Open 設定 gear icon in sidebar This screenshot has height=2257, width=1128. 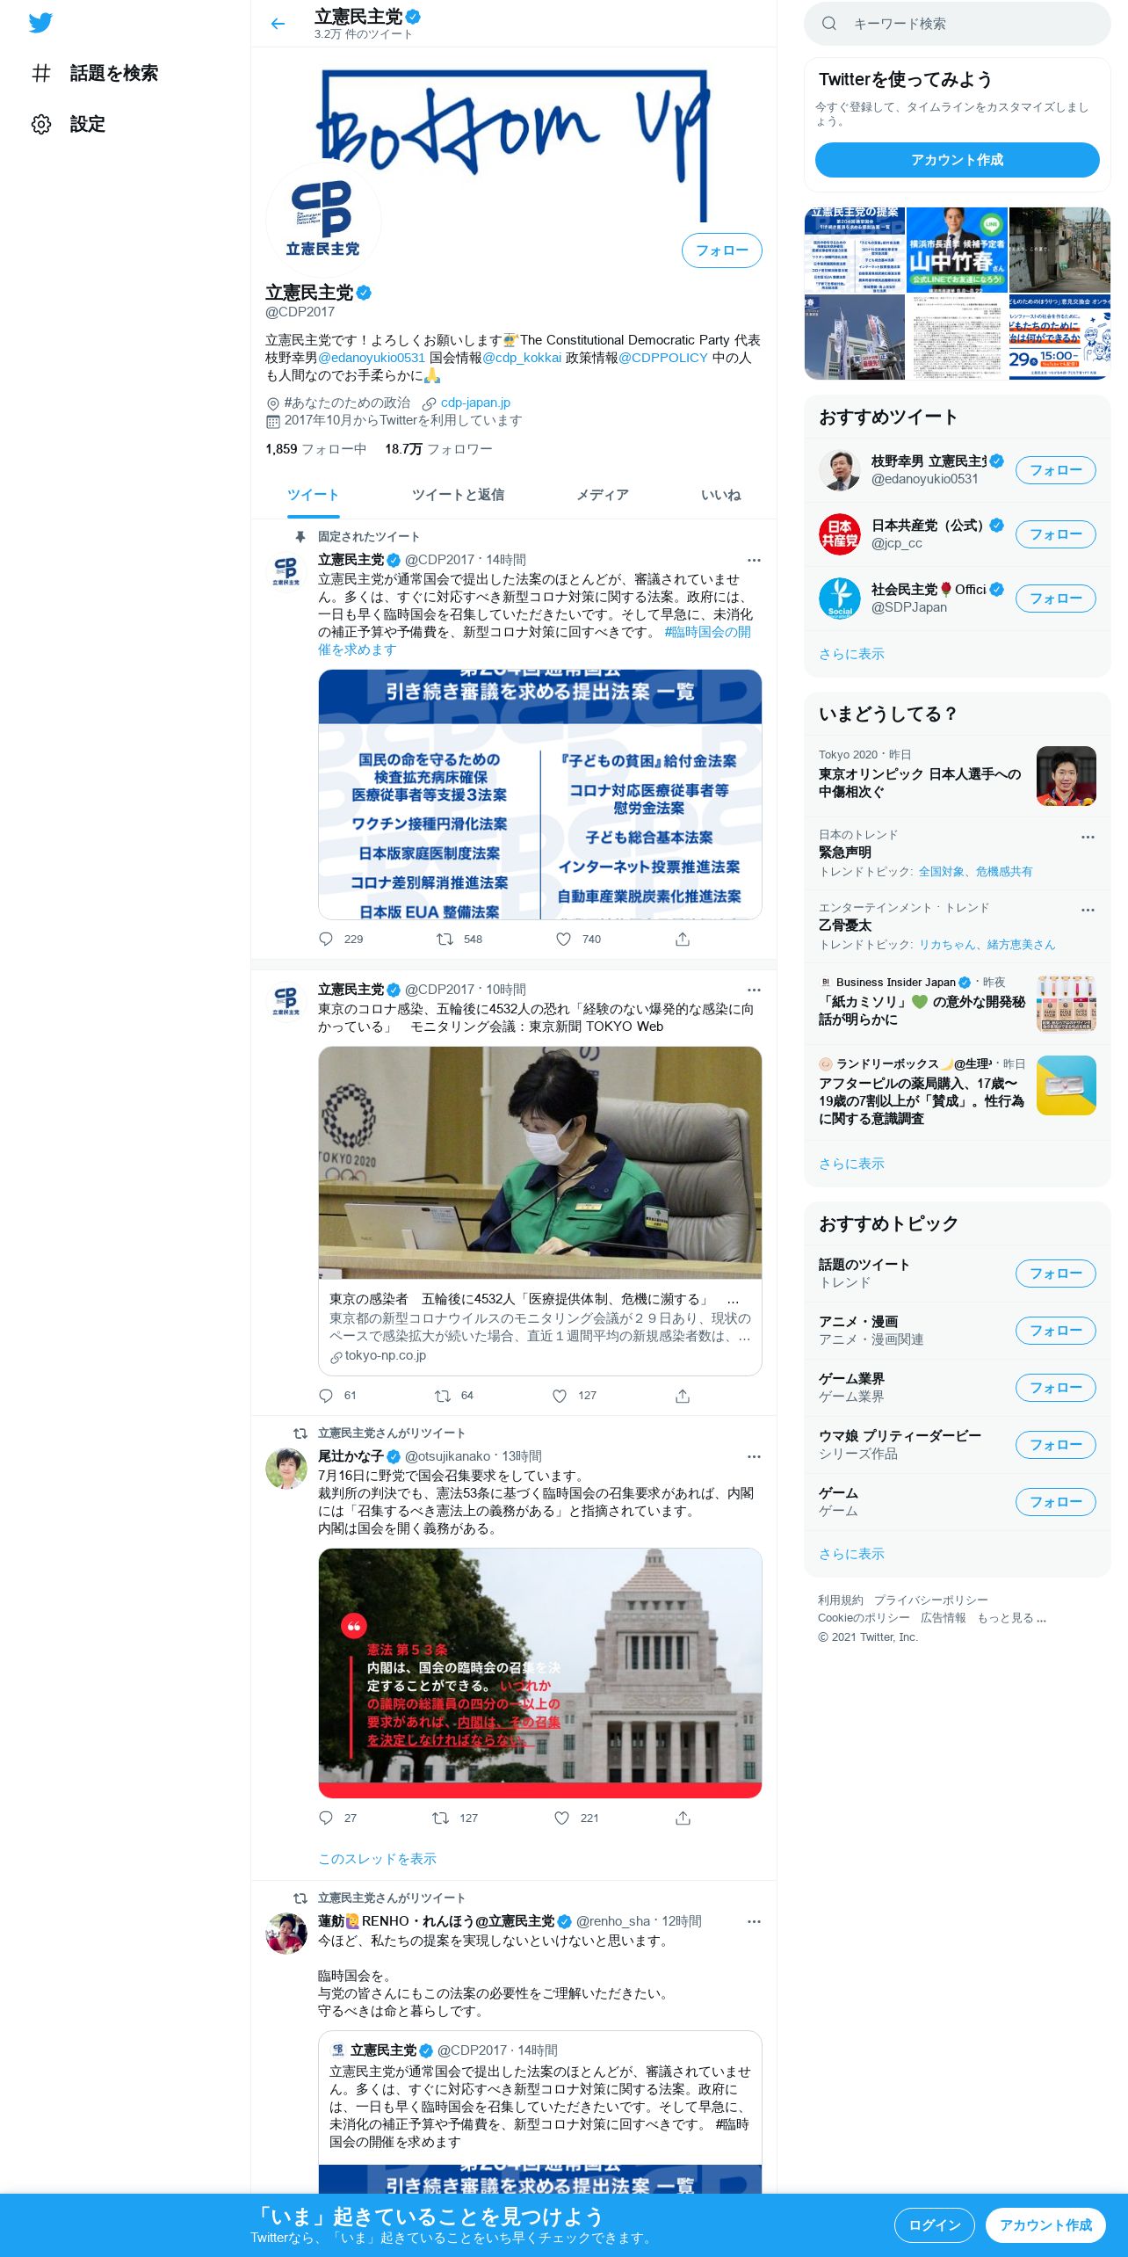coord(40,124)
